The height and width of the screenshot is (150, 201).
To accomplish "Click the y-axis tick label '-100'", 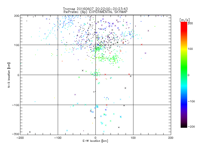I will click(16, 105).
